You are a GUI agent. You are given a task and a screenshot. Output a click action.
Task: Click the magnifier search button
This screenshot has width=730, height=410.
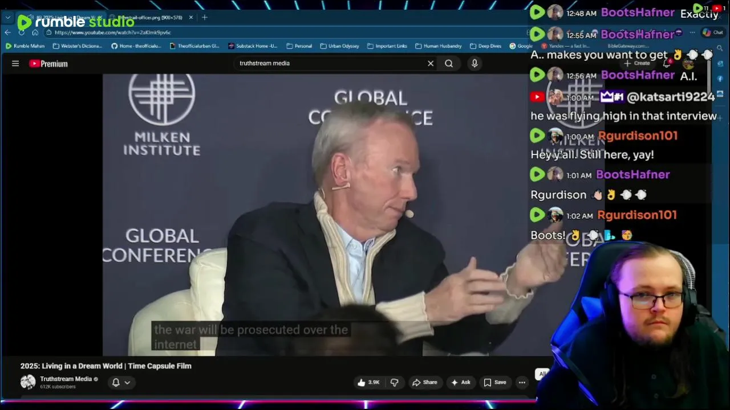[449, 63]
